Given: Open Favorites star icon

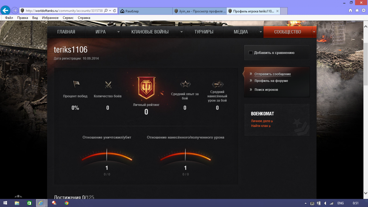Looking at the screenshot, I should 357,10.
